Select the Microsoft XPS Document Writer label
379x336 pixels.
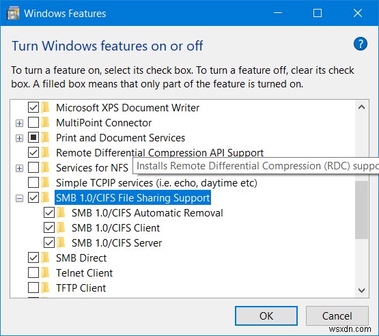coord(128,108)
